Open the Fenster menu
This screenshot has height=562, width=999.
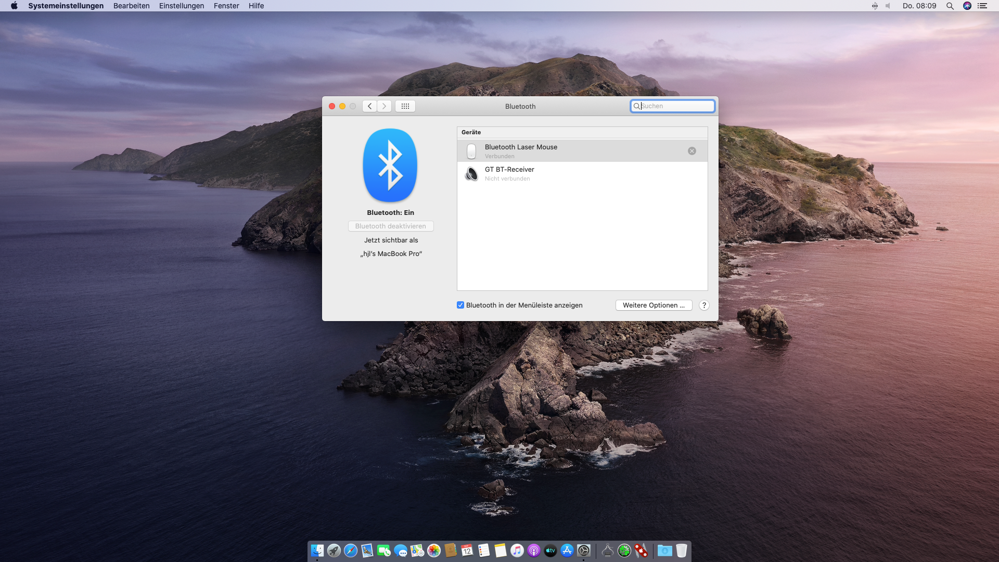(226, 6)
